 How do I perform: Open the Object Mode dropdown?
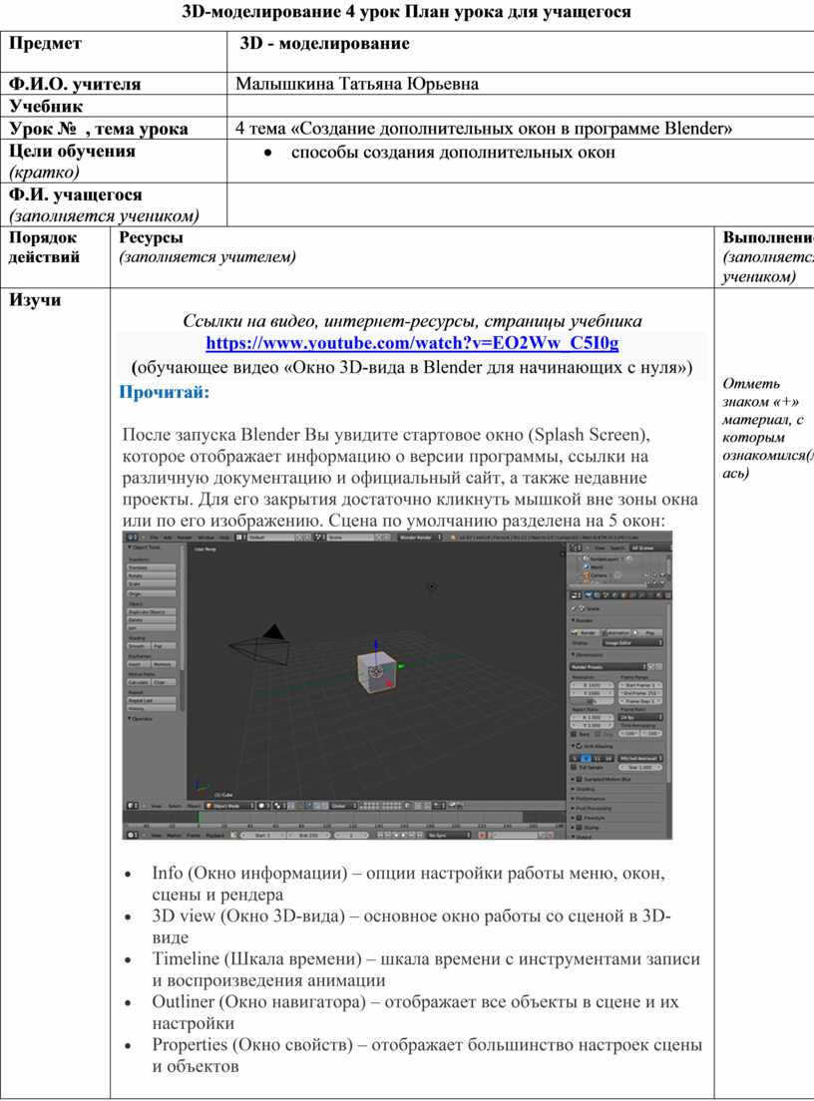coord(227,806)
